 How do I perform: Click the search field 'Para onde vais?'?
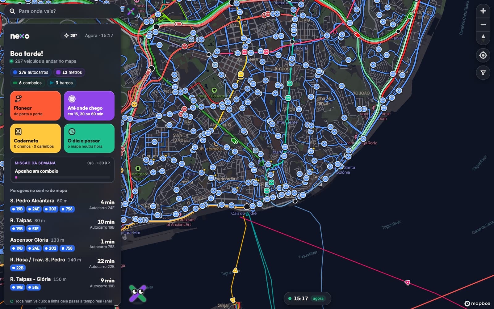coord(62,11)
